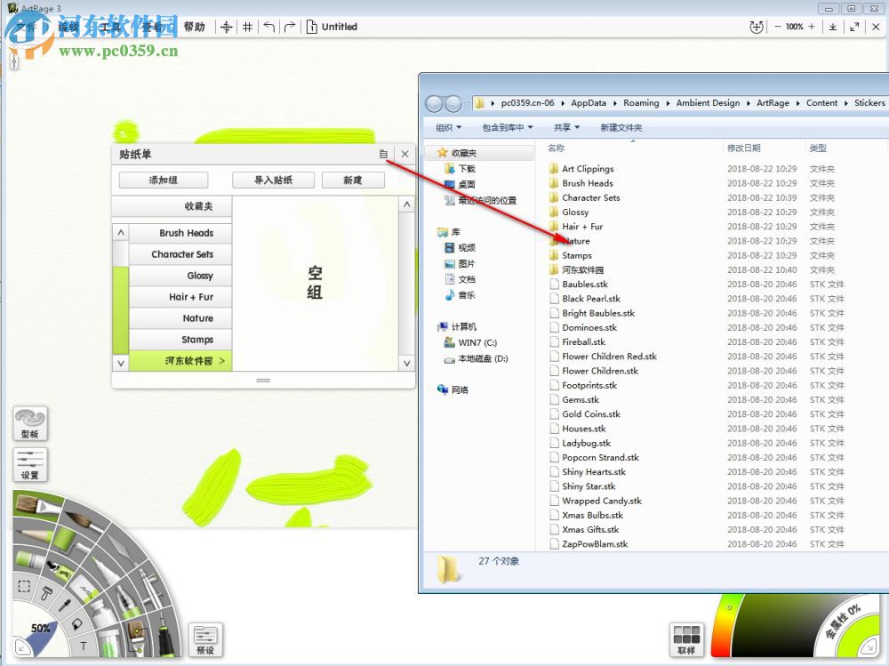Adjust the 金属性 metallic slider
The height and width of the screenshot is (666, 889).
843,622
